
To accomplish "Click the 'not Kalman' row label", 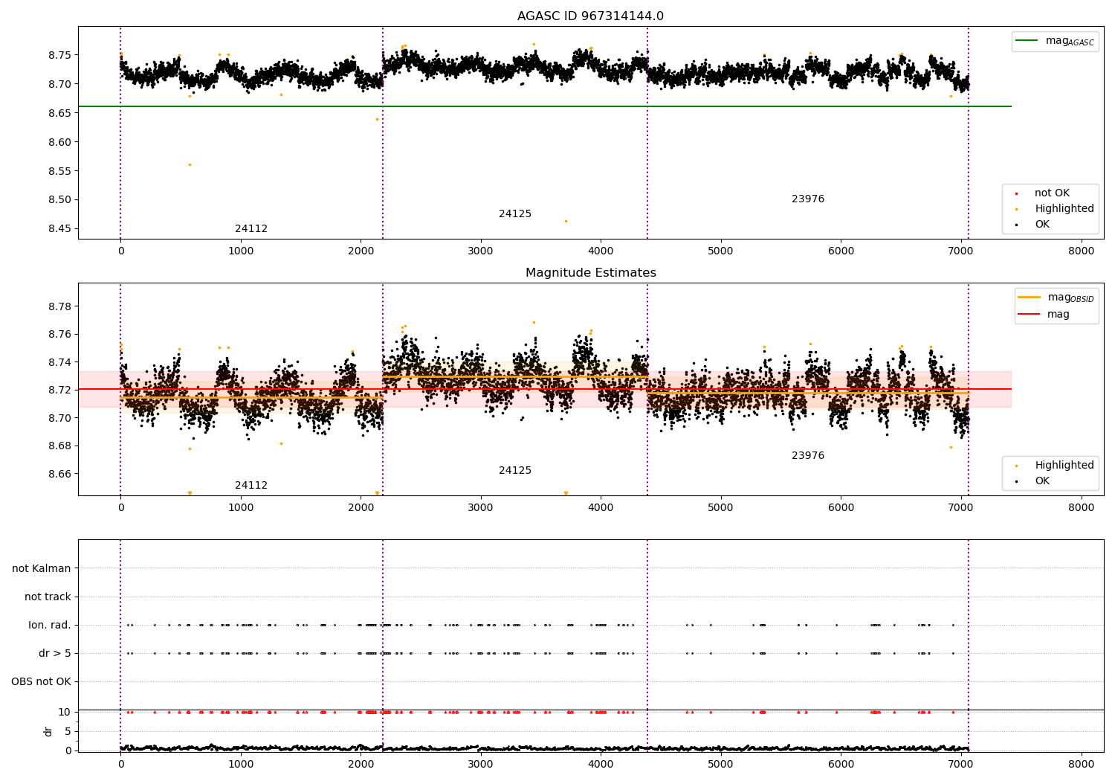I will click(x=42, y=569).
